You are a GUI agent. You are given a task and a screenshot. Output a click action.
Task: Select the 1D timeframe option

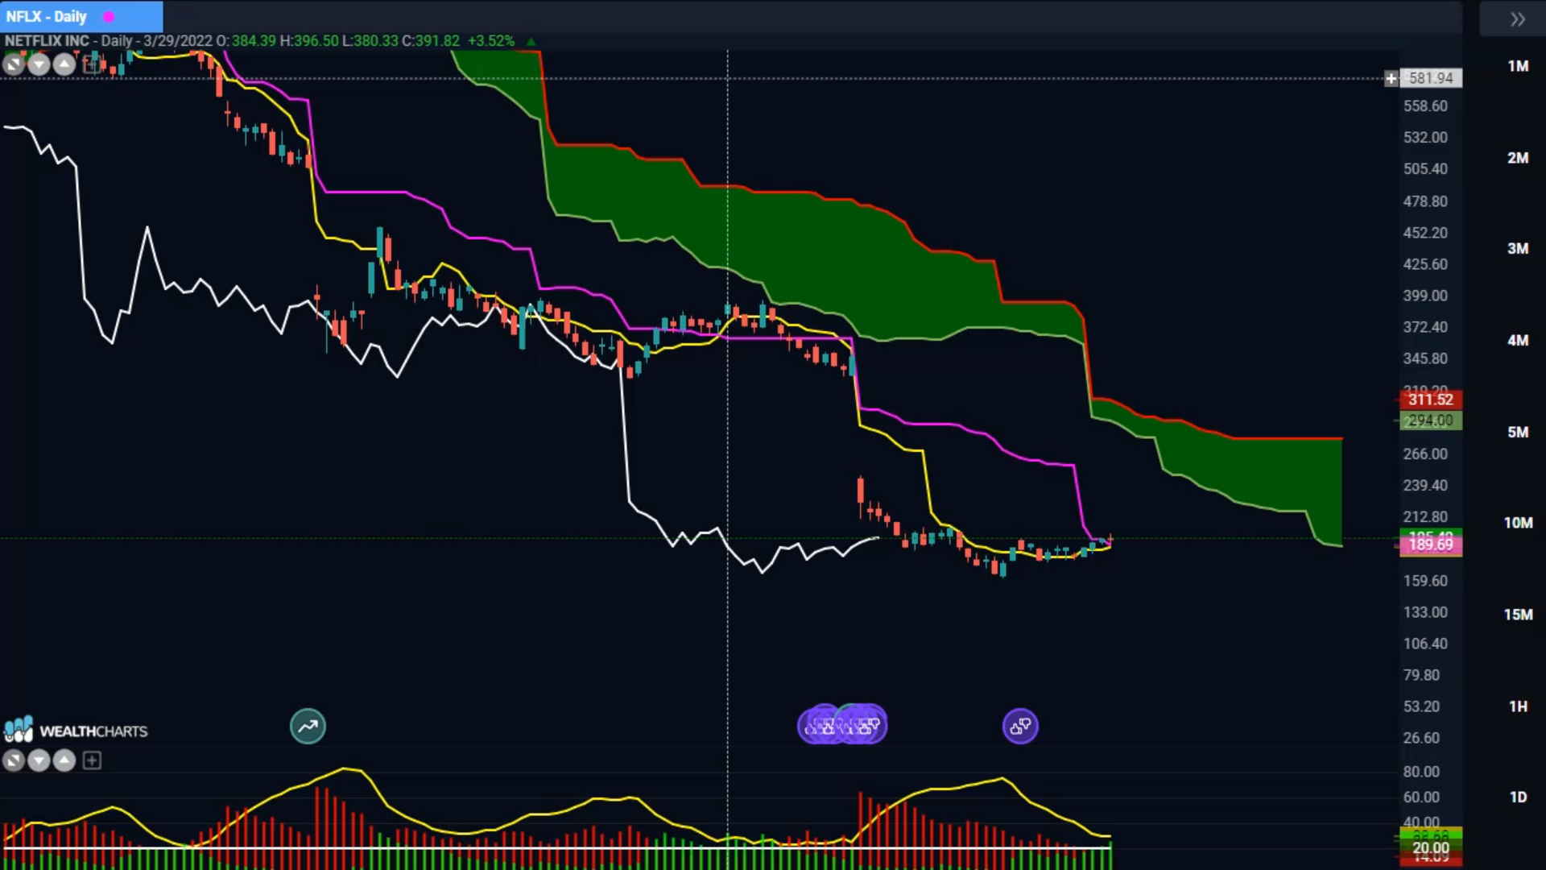1518,797
